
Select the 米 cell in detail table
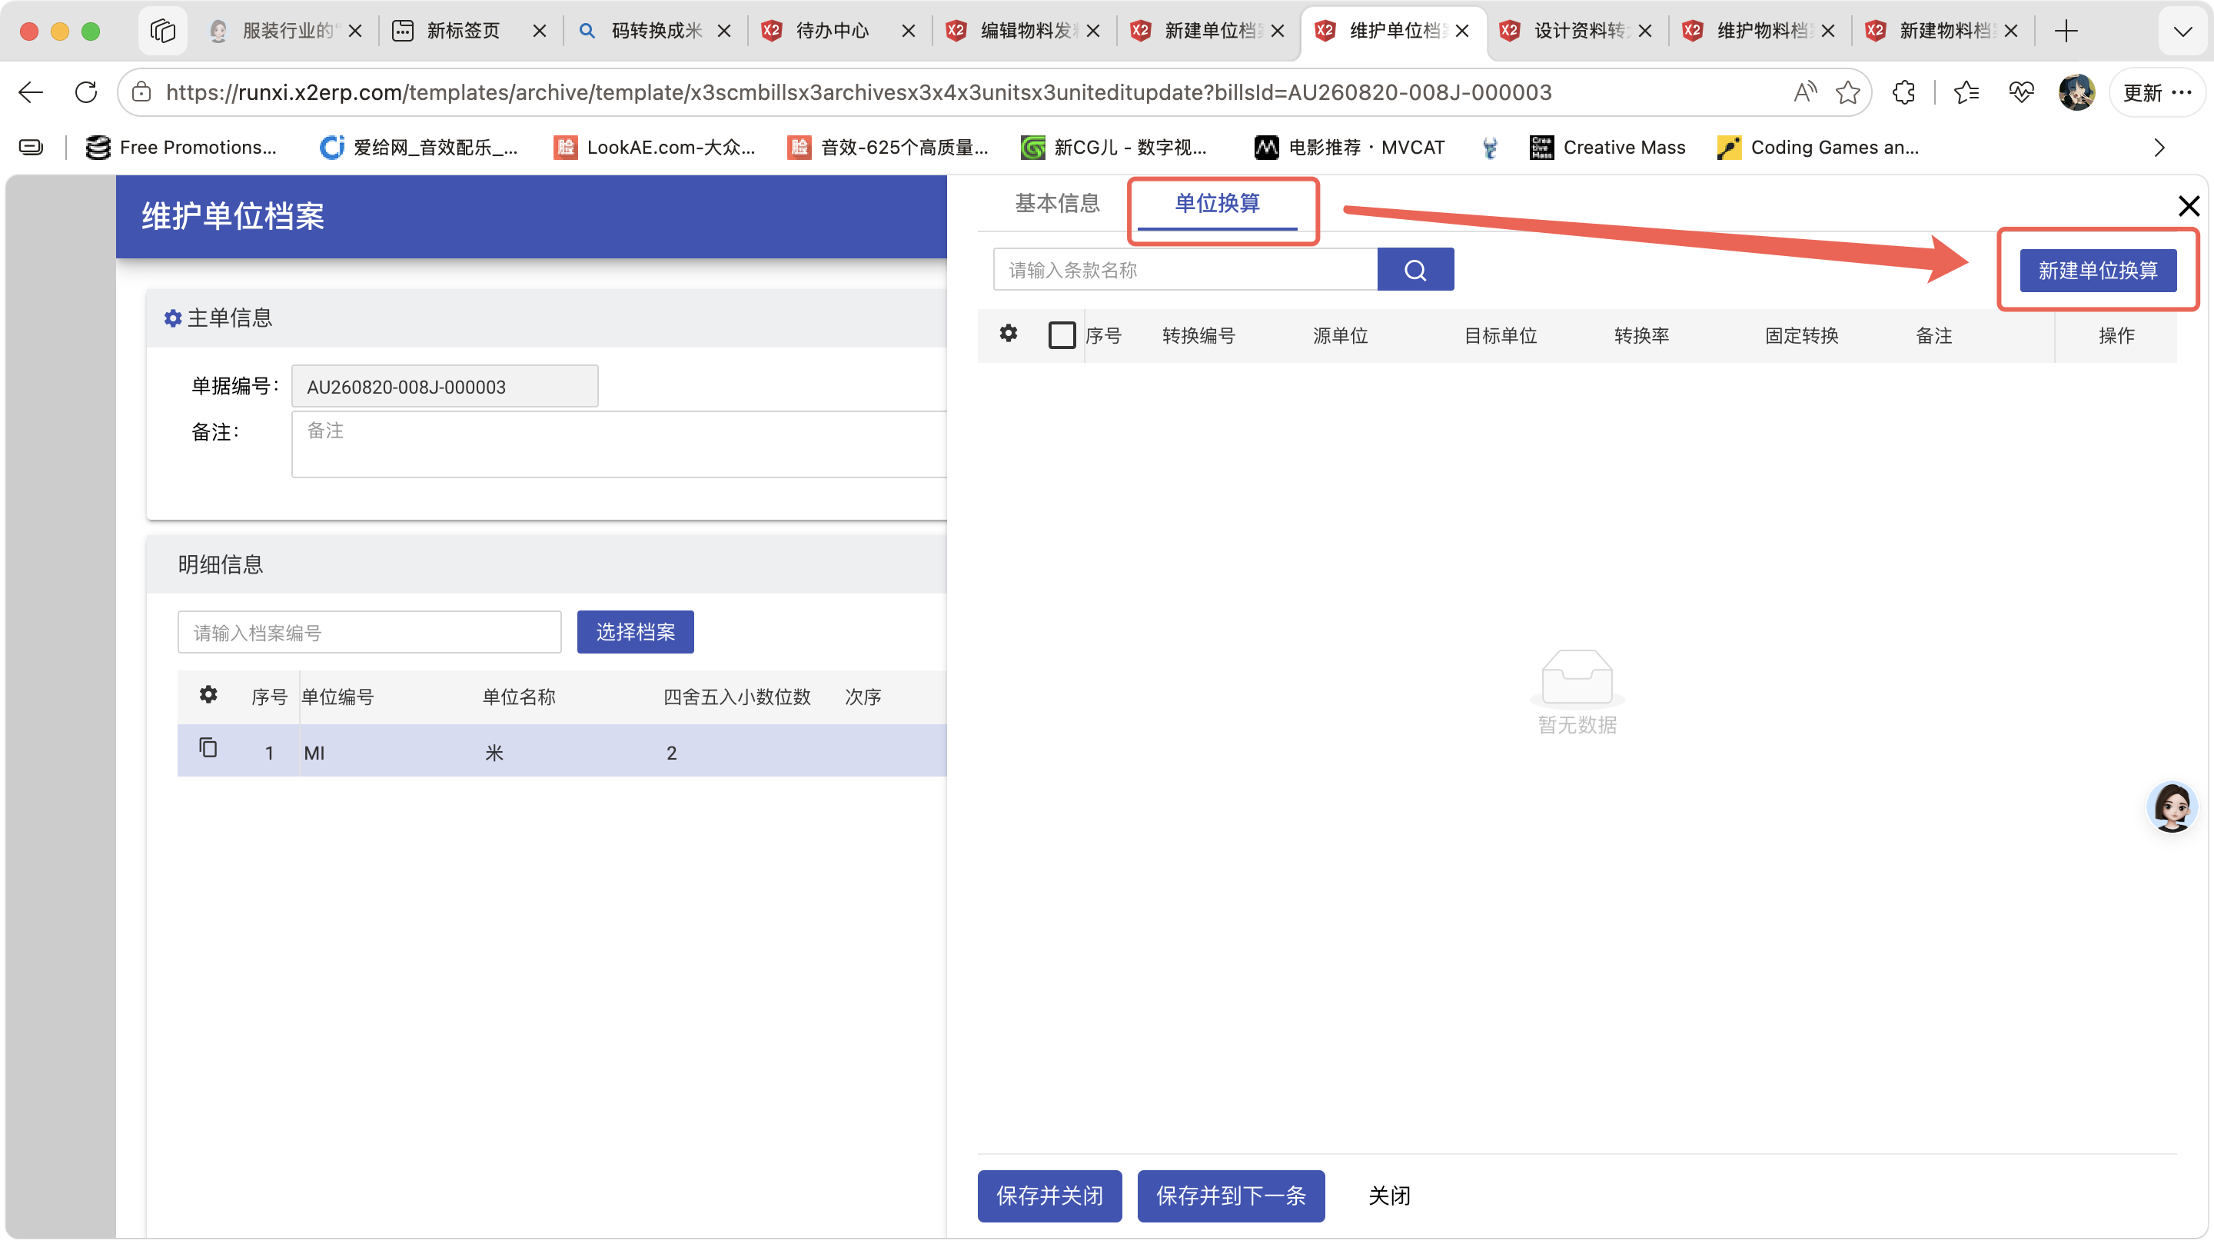[x=494, y=752]
